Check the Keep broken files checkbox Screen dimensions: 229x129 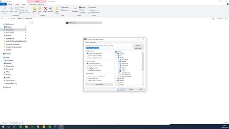coord(87,78)
